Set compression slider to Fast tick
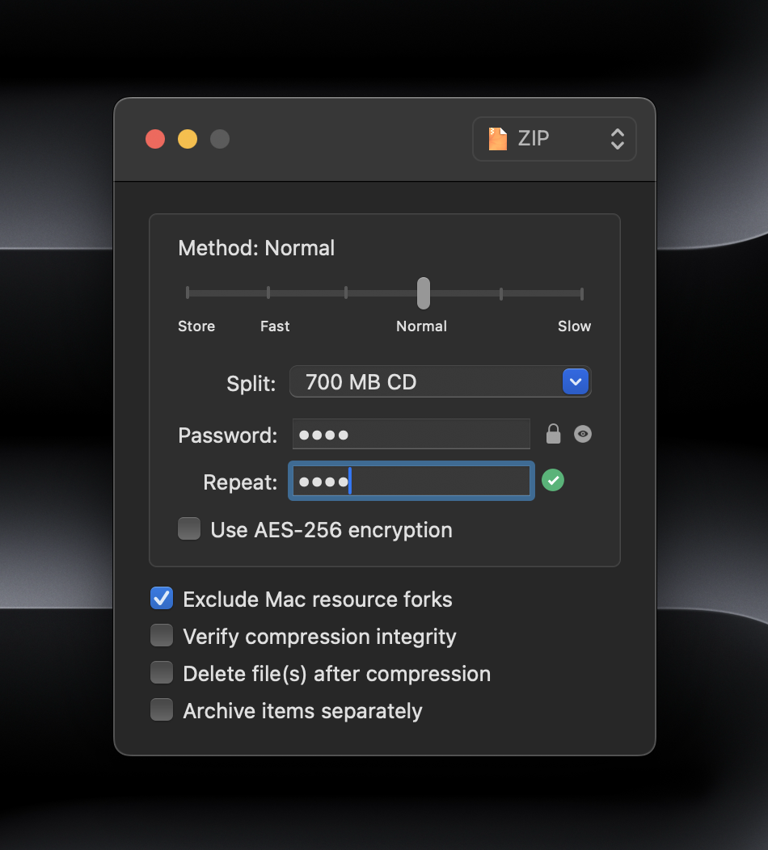Screen dimensions: 768x850 pyautogui.click(x=268, y=293)
